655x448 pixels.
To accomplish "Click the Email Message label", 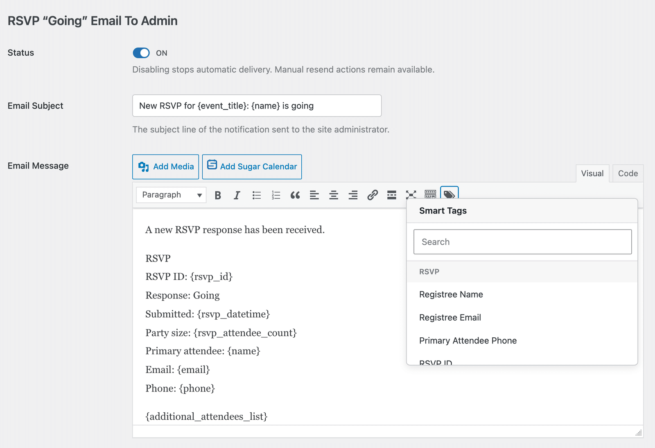I will [x=38, y=166].
